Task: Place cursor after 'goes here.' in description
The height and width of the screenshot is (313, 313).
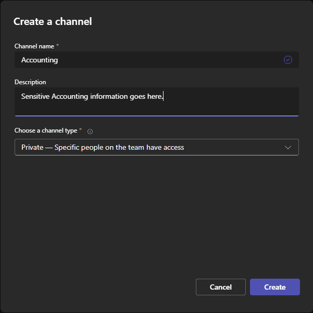Action: click(x=164, y=96)
